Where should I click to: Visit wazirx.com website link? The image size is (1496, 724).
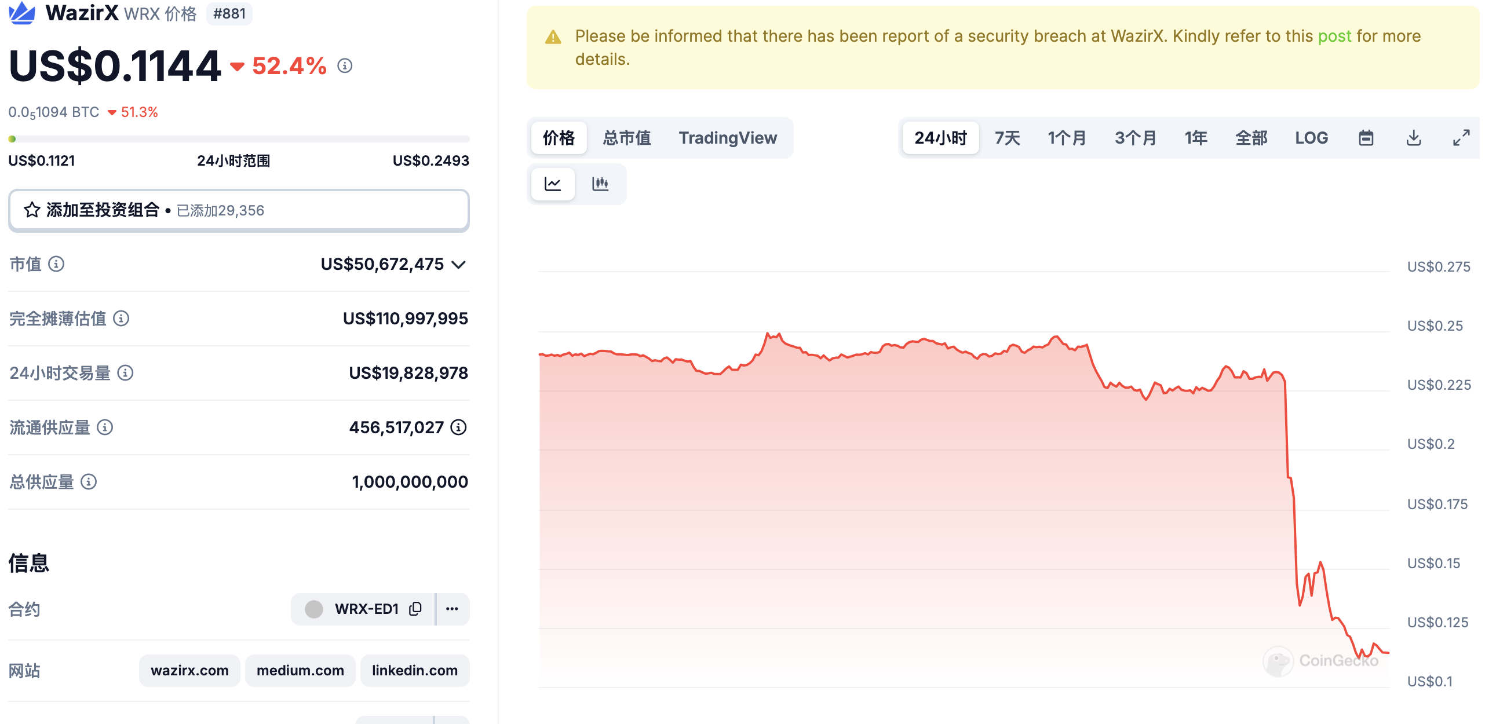tap(189, 670)
